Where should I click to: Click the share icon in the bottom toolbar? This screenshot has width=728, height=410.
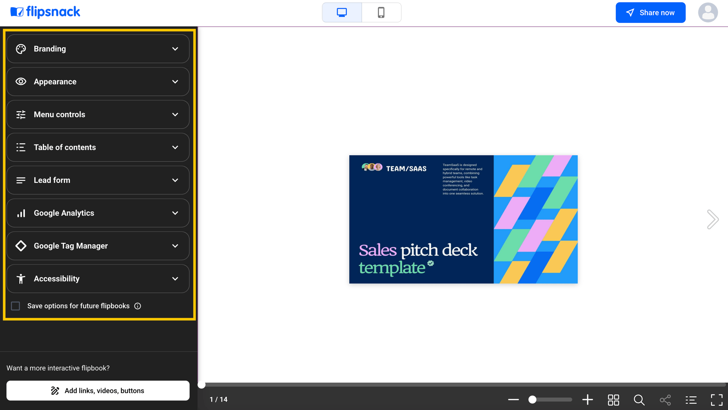click(x=665, y=399)
